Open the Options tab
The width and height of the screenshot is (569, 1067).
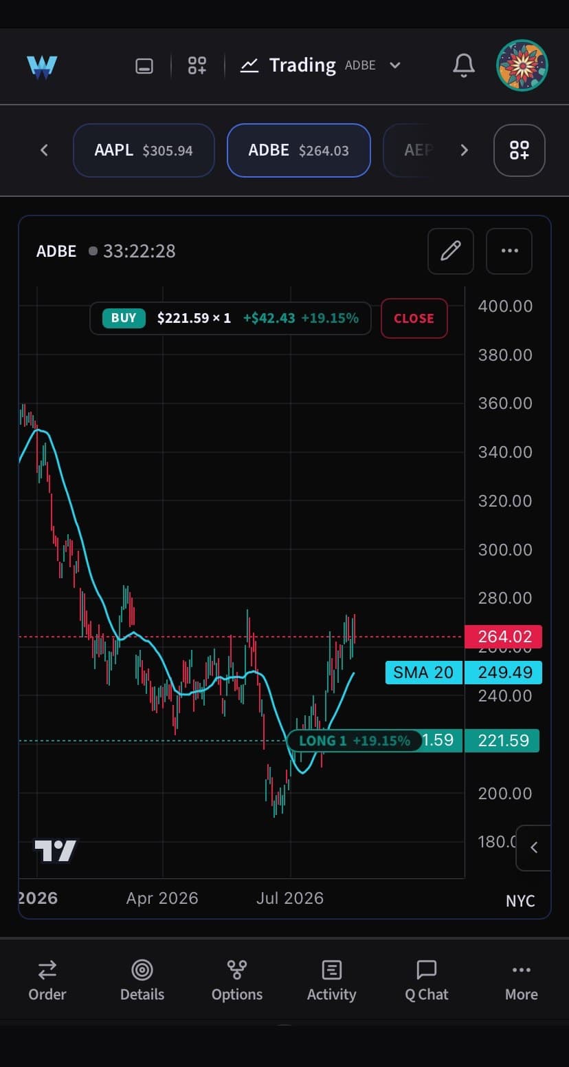pos(237,980)
